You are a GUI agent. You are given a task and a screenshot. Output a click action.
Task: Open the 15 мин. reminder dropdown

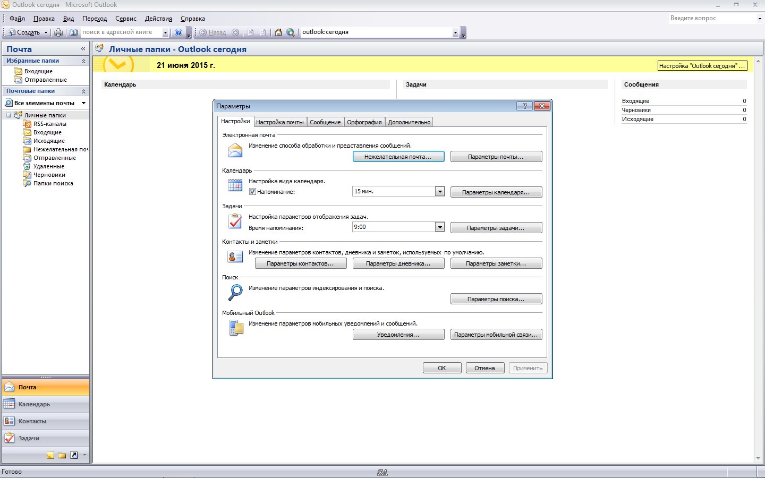[440, 191]
